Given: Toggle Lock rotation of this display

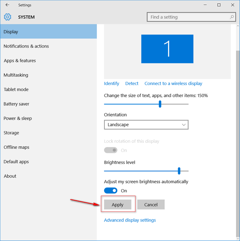Looking at the screenshot, I should click(111, 150).
